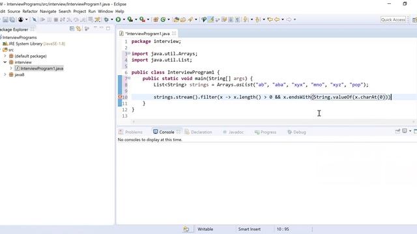Open the Debug configurations dropdown arrow
The image size is (417, 234).
[111, 19]
